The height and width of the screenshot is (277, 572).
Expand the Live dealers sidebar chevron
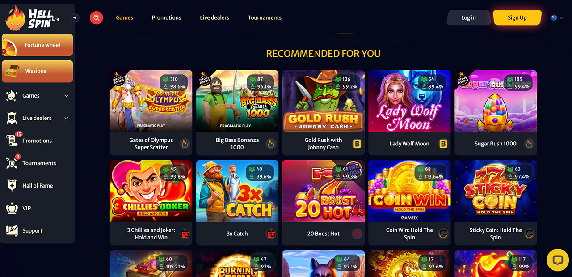(x=67, y=118)
